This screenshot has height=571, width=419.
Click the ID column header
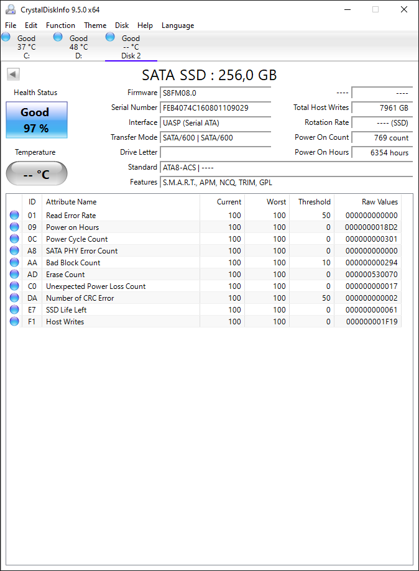32,202
